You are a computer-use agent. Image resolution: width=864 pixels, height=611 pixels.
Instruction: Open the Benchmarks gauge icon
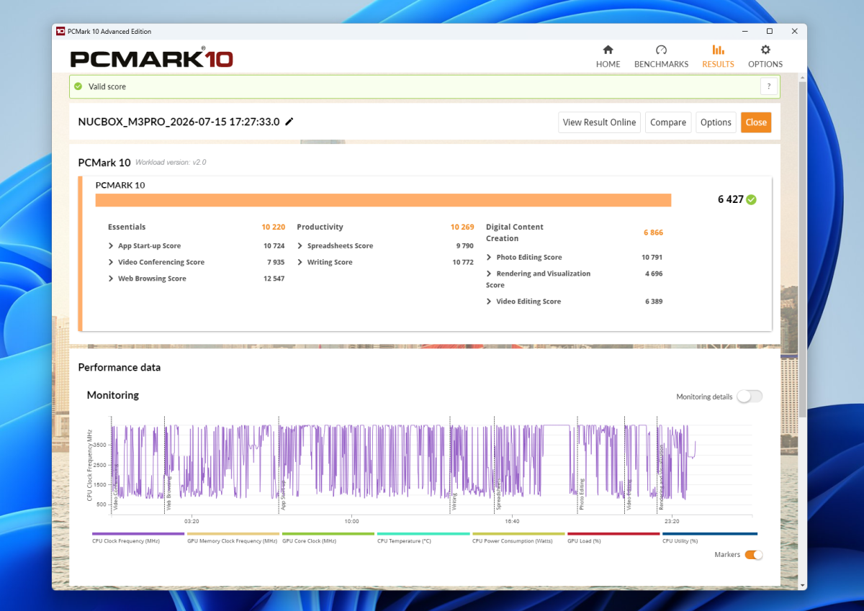point(661,50)
